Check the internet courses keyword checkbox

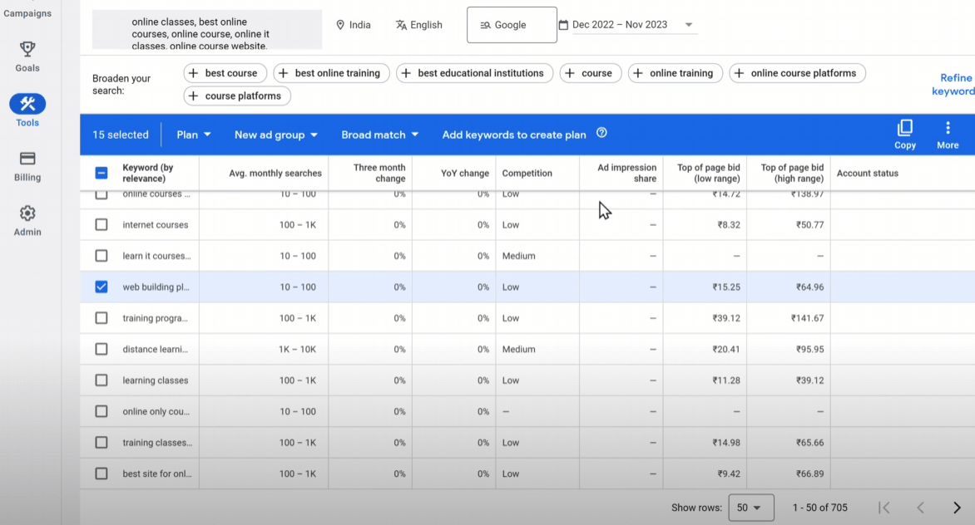[x=101, y=225]
